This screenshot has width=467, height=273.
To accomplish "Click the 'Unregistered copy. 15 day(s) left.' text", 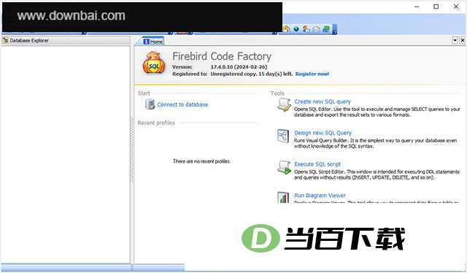I will (252, 74).
